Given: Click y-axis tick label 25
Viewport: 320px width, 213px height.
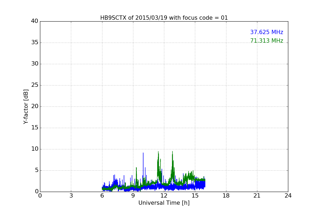Looking at the screenshot, I should [x=35, y=85].
